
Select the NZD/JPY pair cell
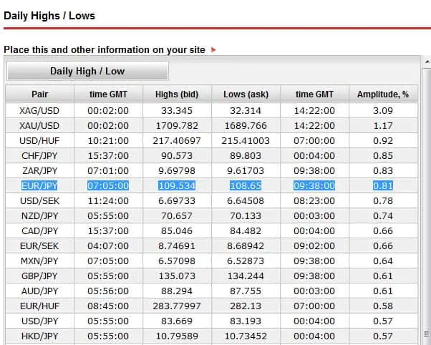click(39, 215)
